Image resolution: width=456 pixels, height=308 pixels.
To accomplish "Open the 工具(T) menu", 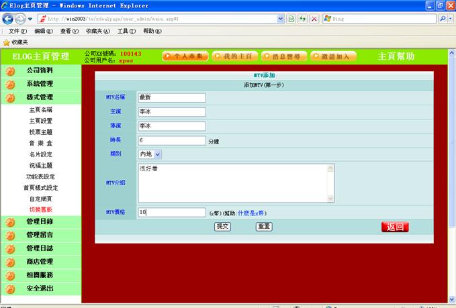I will [126, 31].
